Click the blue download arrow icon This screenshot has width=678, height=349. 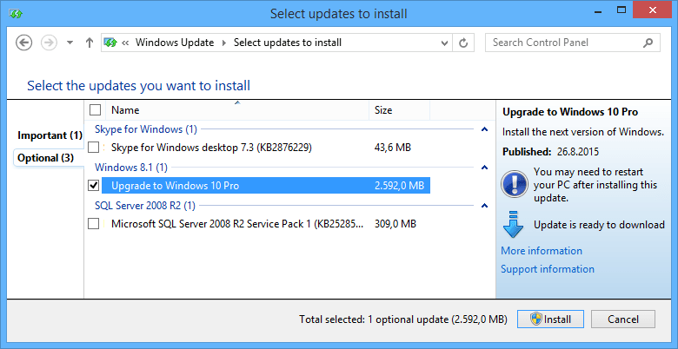point(513,225)
